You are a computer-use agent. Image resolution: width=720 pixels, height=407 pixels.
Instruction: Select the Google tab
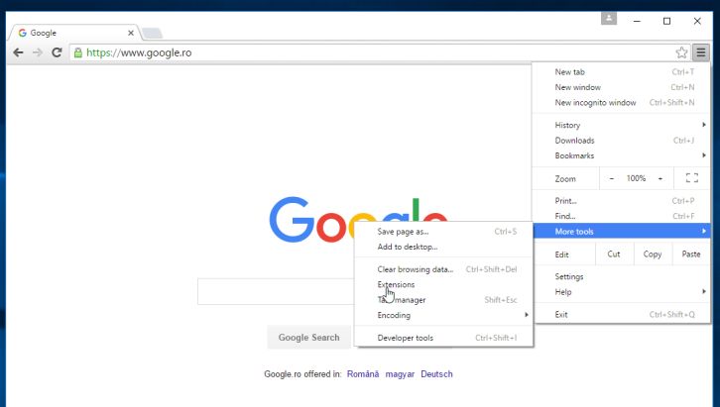click(x=73, y=33)
